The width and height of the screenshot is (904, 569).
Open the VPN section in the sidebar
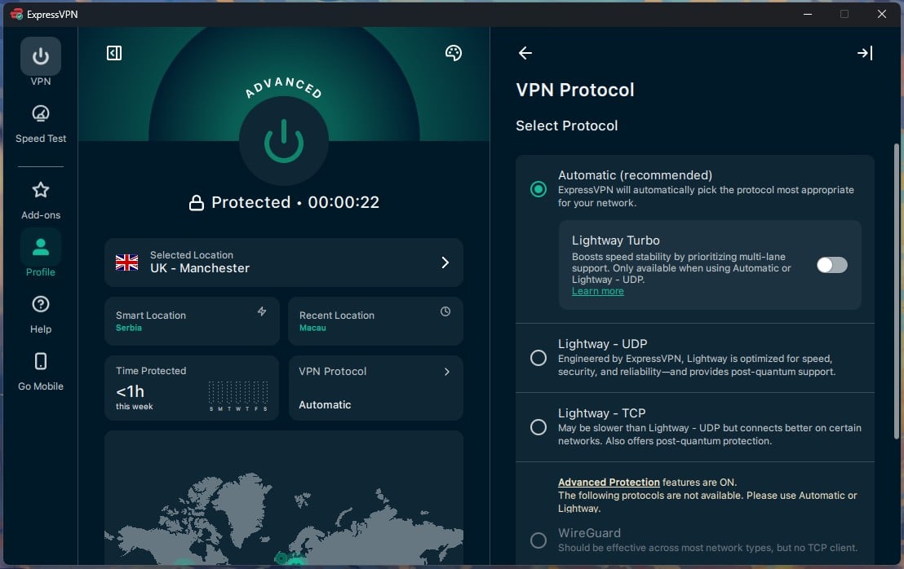[40, 62]
